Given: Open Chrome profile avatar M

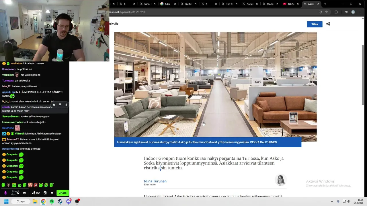Looking at the screenshot, I should (353, 12).
